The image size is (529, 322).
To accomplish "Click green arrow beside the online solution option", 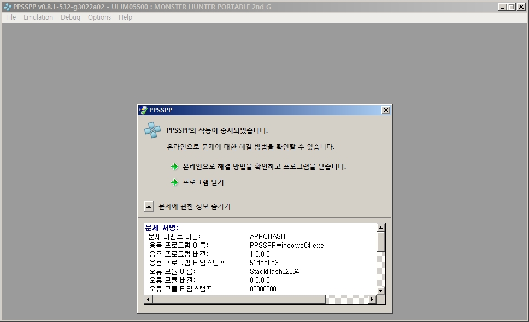I will [174, 166].
